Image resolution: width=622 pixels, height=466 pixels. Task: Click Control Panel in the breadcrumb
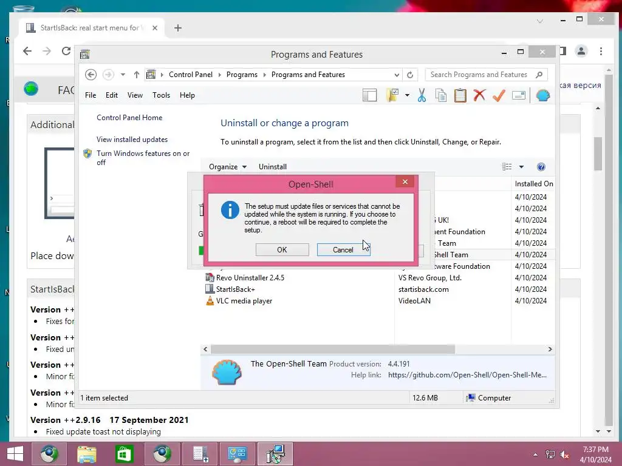[x=190, y=75]
